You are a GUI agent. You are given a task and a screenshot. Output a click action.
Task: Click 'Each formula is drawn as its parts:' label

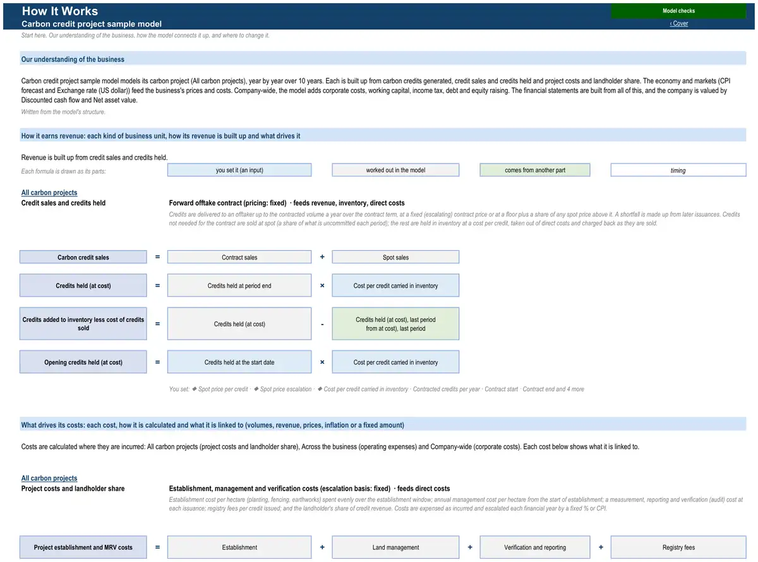click(63, 171)
